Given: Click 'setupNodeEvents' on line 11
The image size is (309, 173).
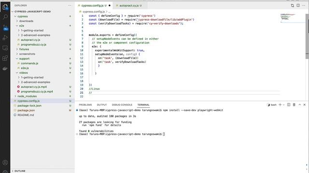Looking at the screenshot, I should pos(107,54).
